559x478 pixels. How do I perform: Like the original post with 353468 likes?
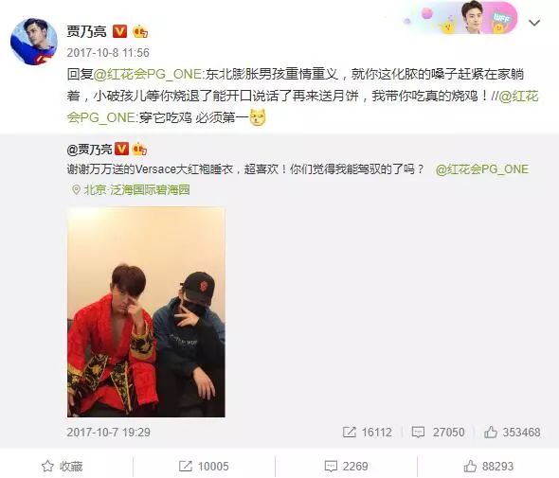tap(490, 432)
